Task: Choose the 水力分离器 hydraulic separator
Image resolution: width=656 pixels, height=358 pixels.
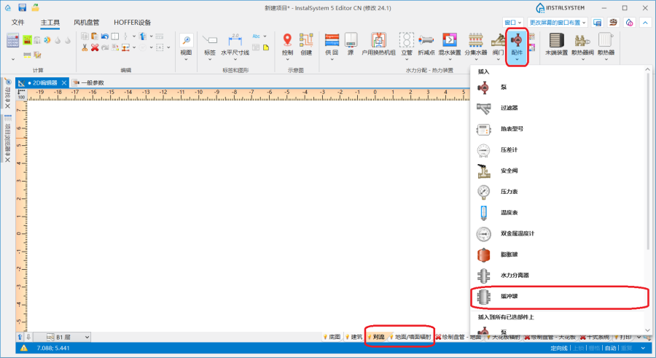Action: [x=514, y=276]
